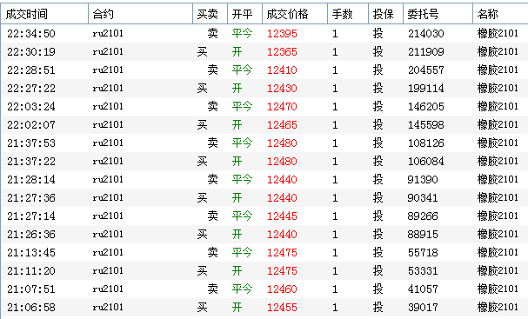Select the trade time 22:03:24
528x319 pixels.
31,107
